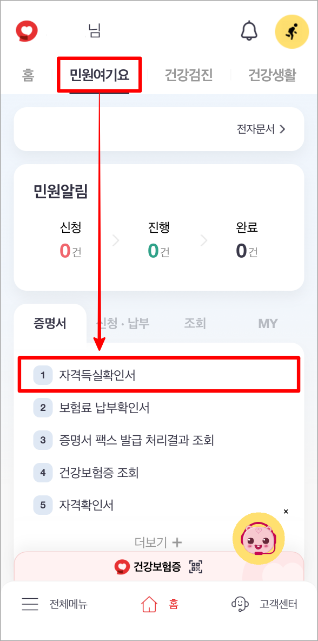
Task: Select 보험료 납부확인서
Action: (x=103, y=408)
